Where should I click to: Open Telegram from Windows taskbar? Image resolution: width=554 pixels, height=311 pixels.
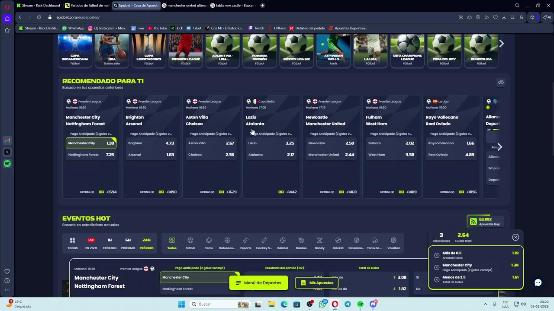tap(348, 304)
